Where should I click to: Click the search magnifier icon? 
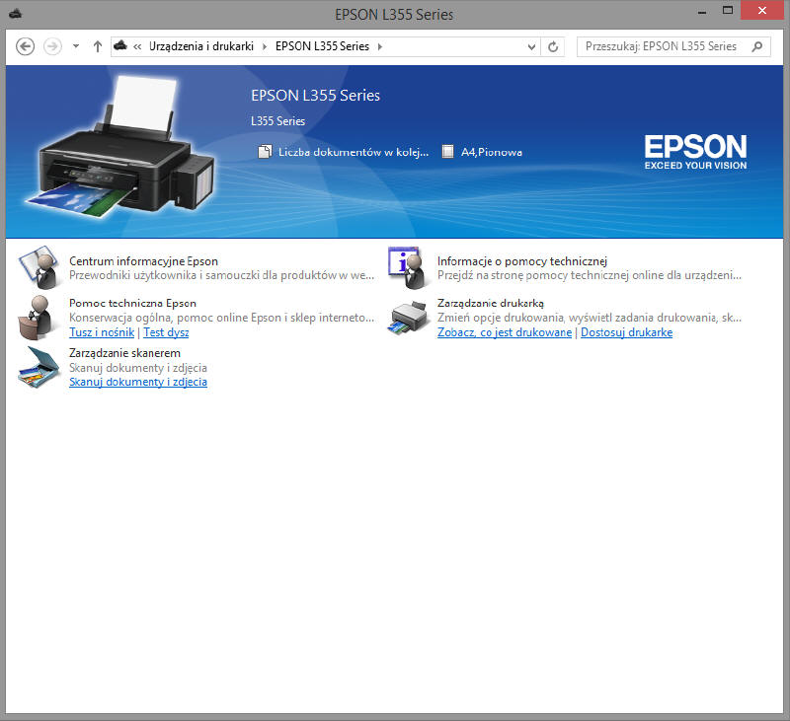[756, 46]
